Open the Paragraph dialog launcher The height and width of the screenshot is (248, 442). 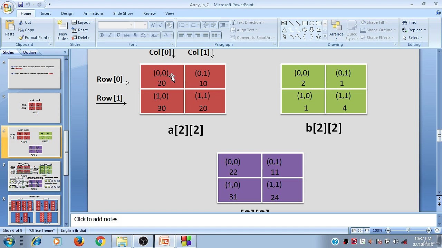(x=274, y=44)
